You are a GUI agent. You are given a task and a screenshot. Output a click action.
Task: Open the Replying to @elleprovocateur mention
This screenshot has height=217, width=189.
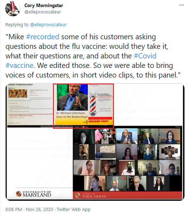click(48, 25)
